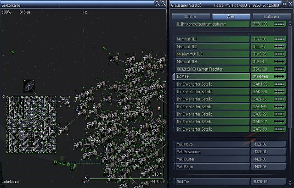Click ID cell SÜCB-19
Viewport: 294px width, 188px height.
(x=268, y=182)
